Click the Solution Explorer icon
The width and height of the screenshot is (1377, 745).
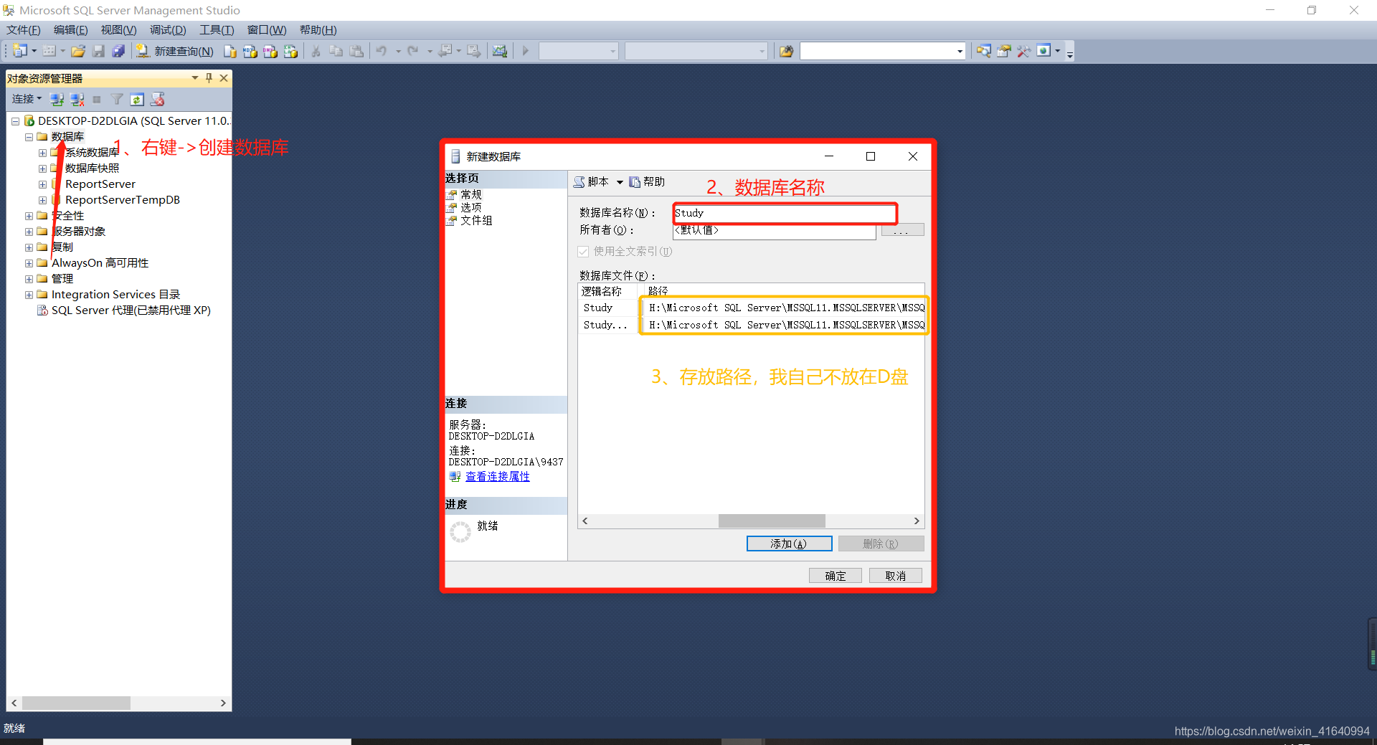tap(984, 51)
